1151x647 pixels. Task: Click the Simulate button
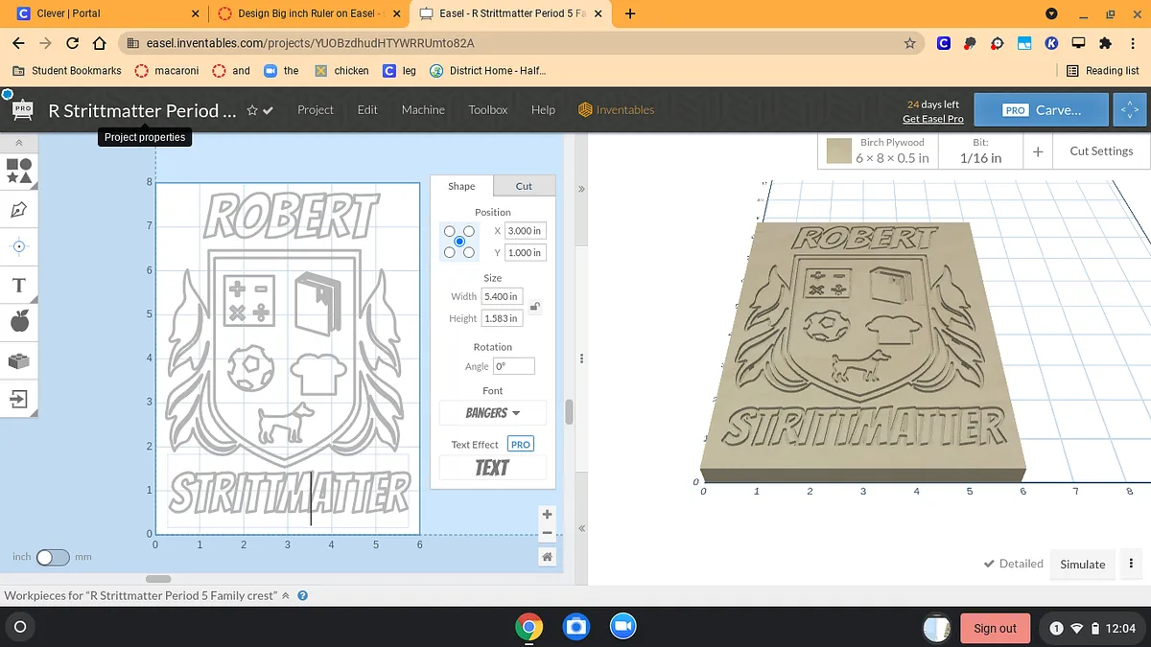click(x=1082, y=565)
